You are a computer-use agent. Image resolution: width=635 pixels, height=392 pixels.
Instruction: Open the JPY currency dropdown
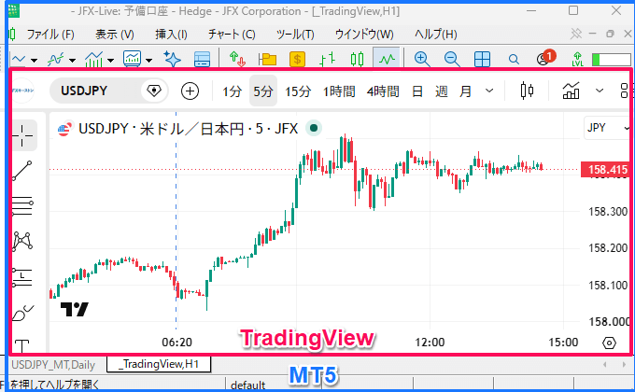(x=607, y=128)
